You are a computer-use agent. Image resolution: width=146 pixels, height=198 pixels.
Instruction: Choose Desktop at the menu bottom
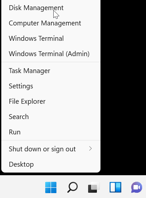(x=51, y=164)
